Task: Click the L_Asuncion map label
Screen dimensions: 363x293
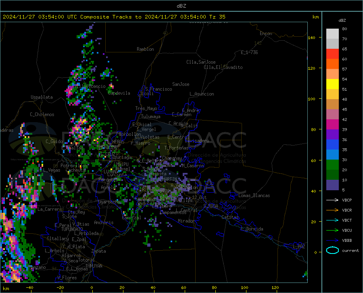Action: [x=202, y=94]
